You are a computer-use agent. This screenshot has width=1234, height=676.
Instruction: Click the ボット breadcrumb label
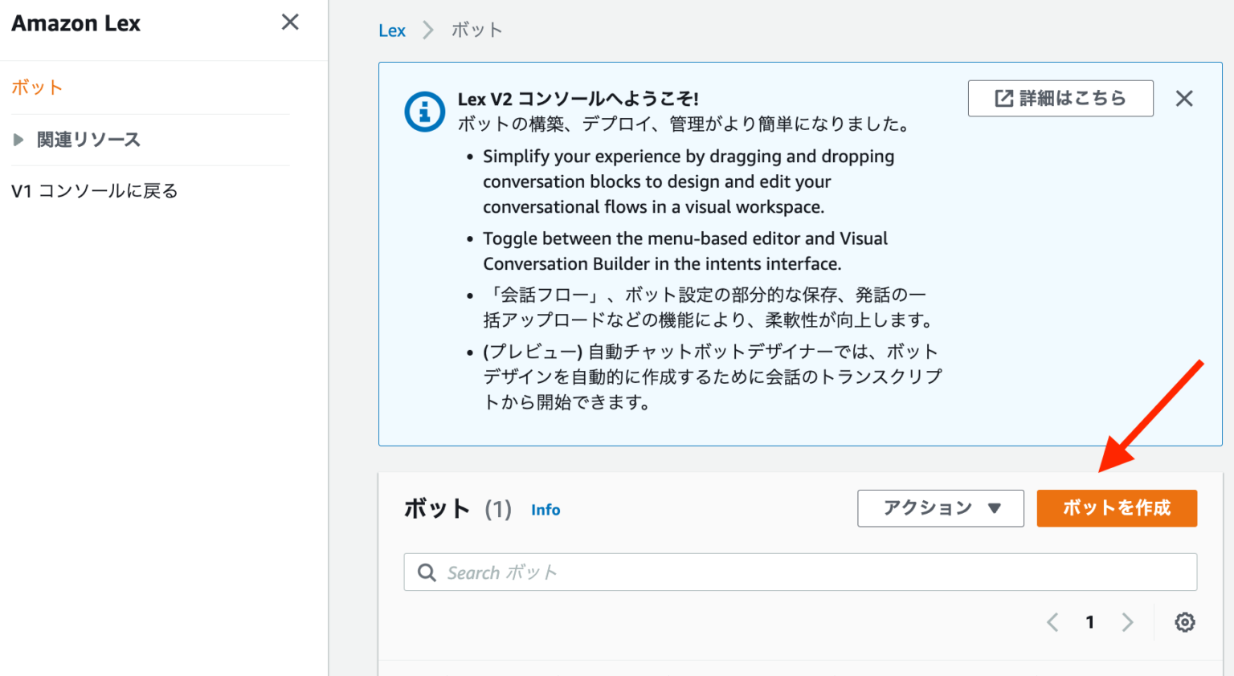pos(477,30)
